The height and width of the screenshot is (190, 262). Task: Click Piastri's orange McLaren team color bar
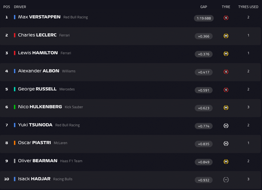click(x=15, y=143)
